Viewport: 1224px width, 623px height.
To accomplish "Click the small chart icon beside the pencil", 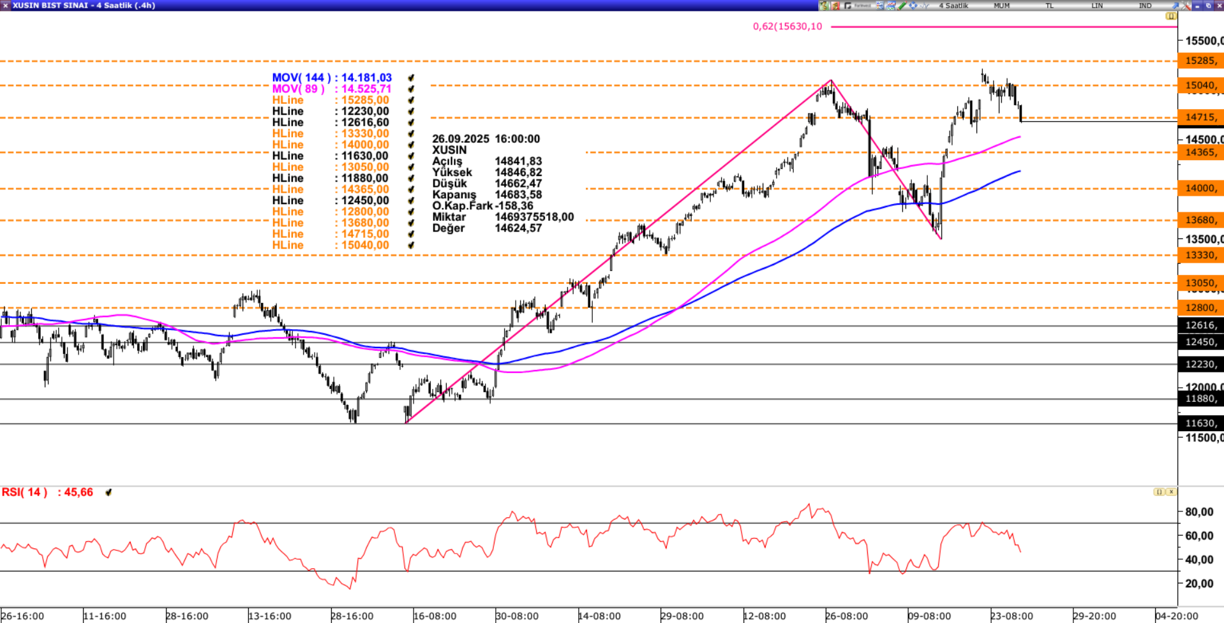I will point(890,5).
